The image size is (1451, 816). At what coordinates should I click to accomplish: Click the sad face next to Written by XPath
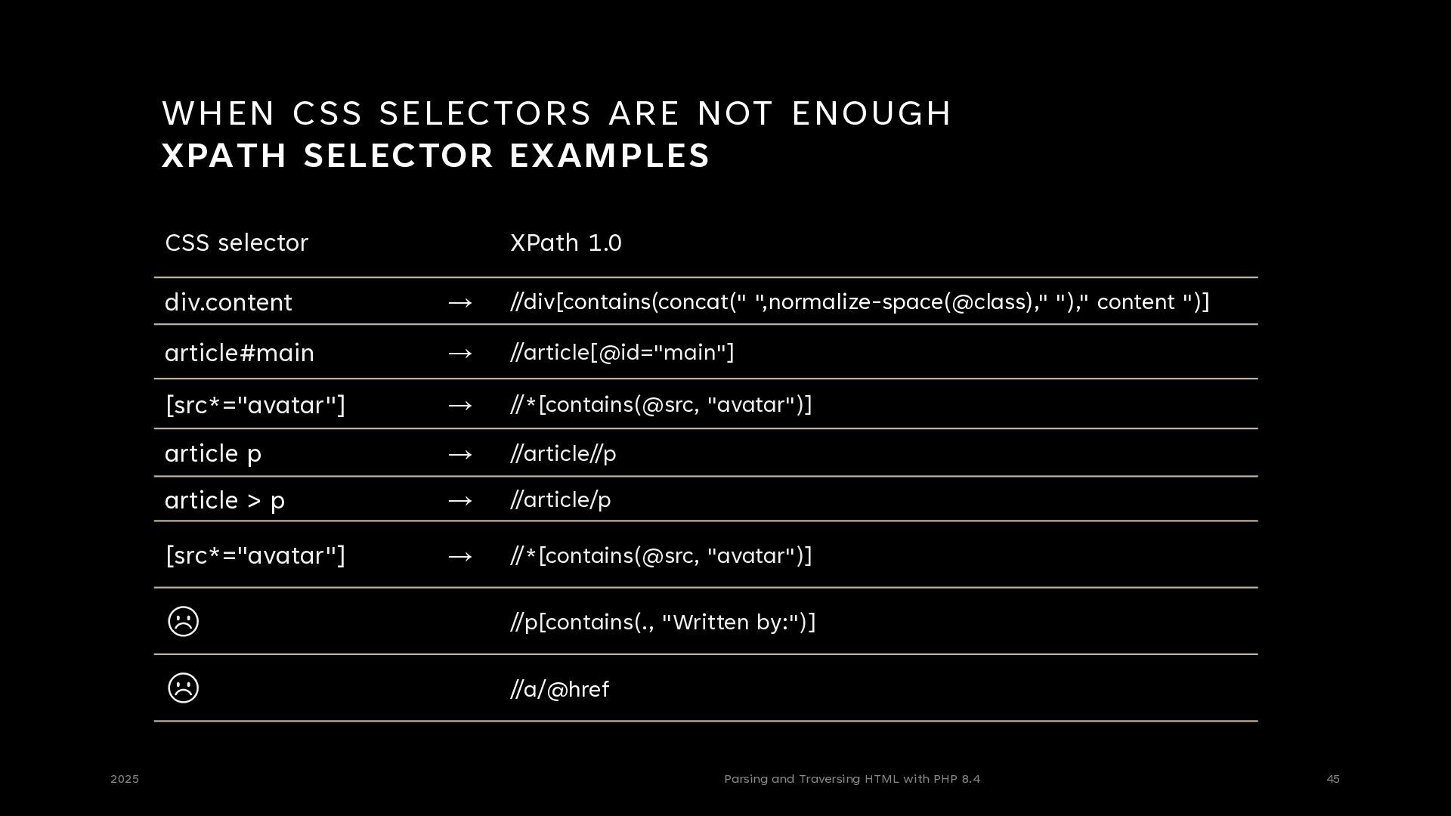coord(183,622)
